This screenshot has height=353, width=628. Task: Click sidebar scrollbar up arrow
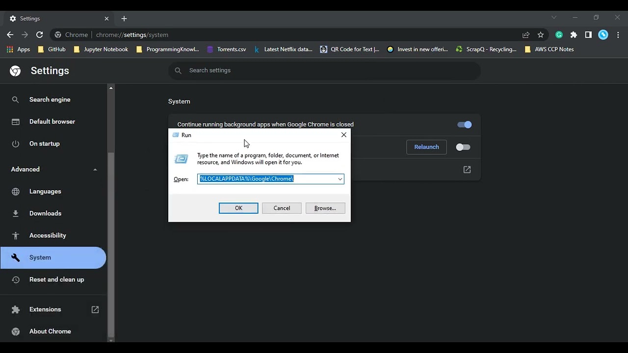(x=111, y=88)
